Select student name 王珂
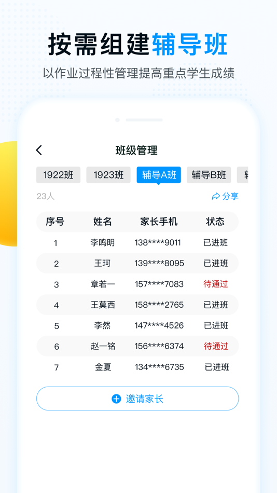Screen dimensions: 277x493 point(103,263)
